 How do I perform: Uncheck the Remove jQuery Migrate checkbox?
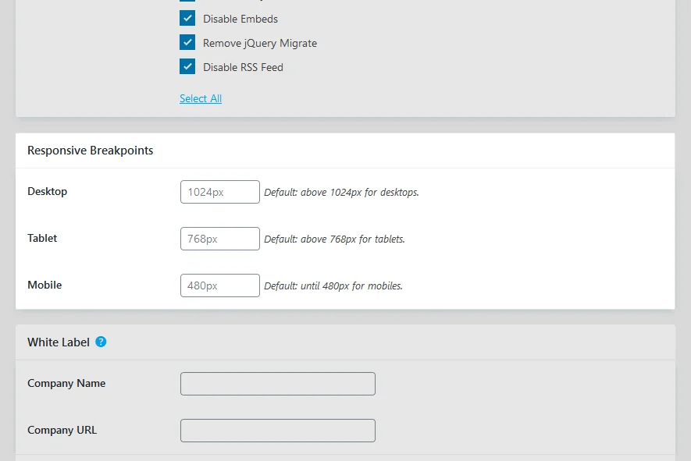point(187,43)
